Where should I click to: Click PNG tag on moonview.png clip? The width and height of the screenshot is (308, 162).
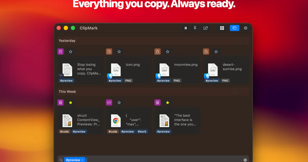177,80
